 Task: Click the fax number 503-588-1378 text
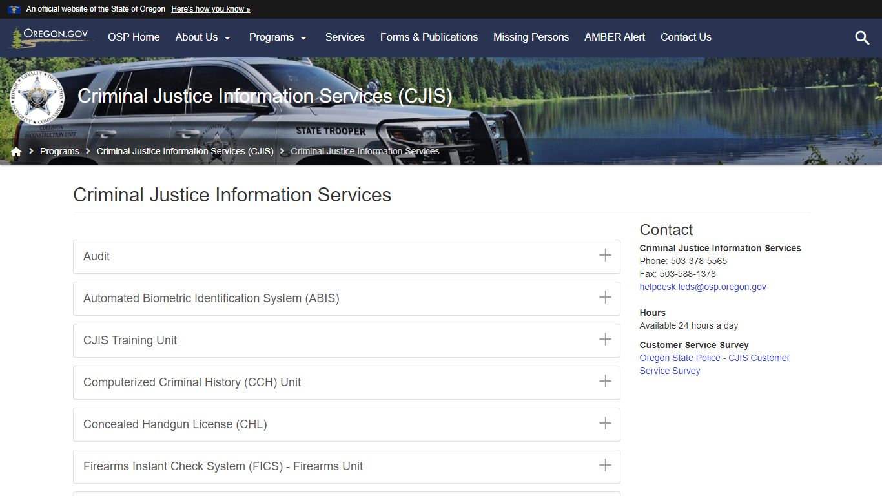(688, 274)
